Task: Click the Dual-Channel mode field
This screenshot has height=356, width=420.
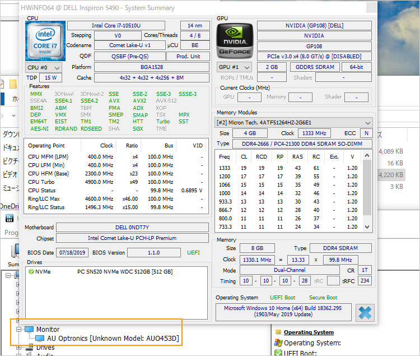Action: pyautogui.click(x=290, y=270)
